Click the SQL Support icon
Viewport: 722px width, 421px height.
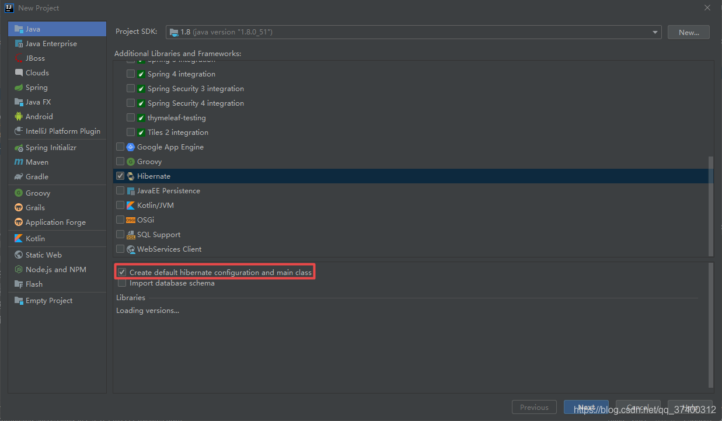click(131, 234)
